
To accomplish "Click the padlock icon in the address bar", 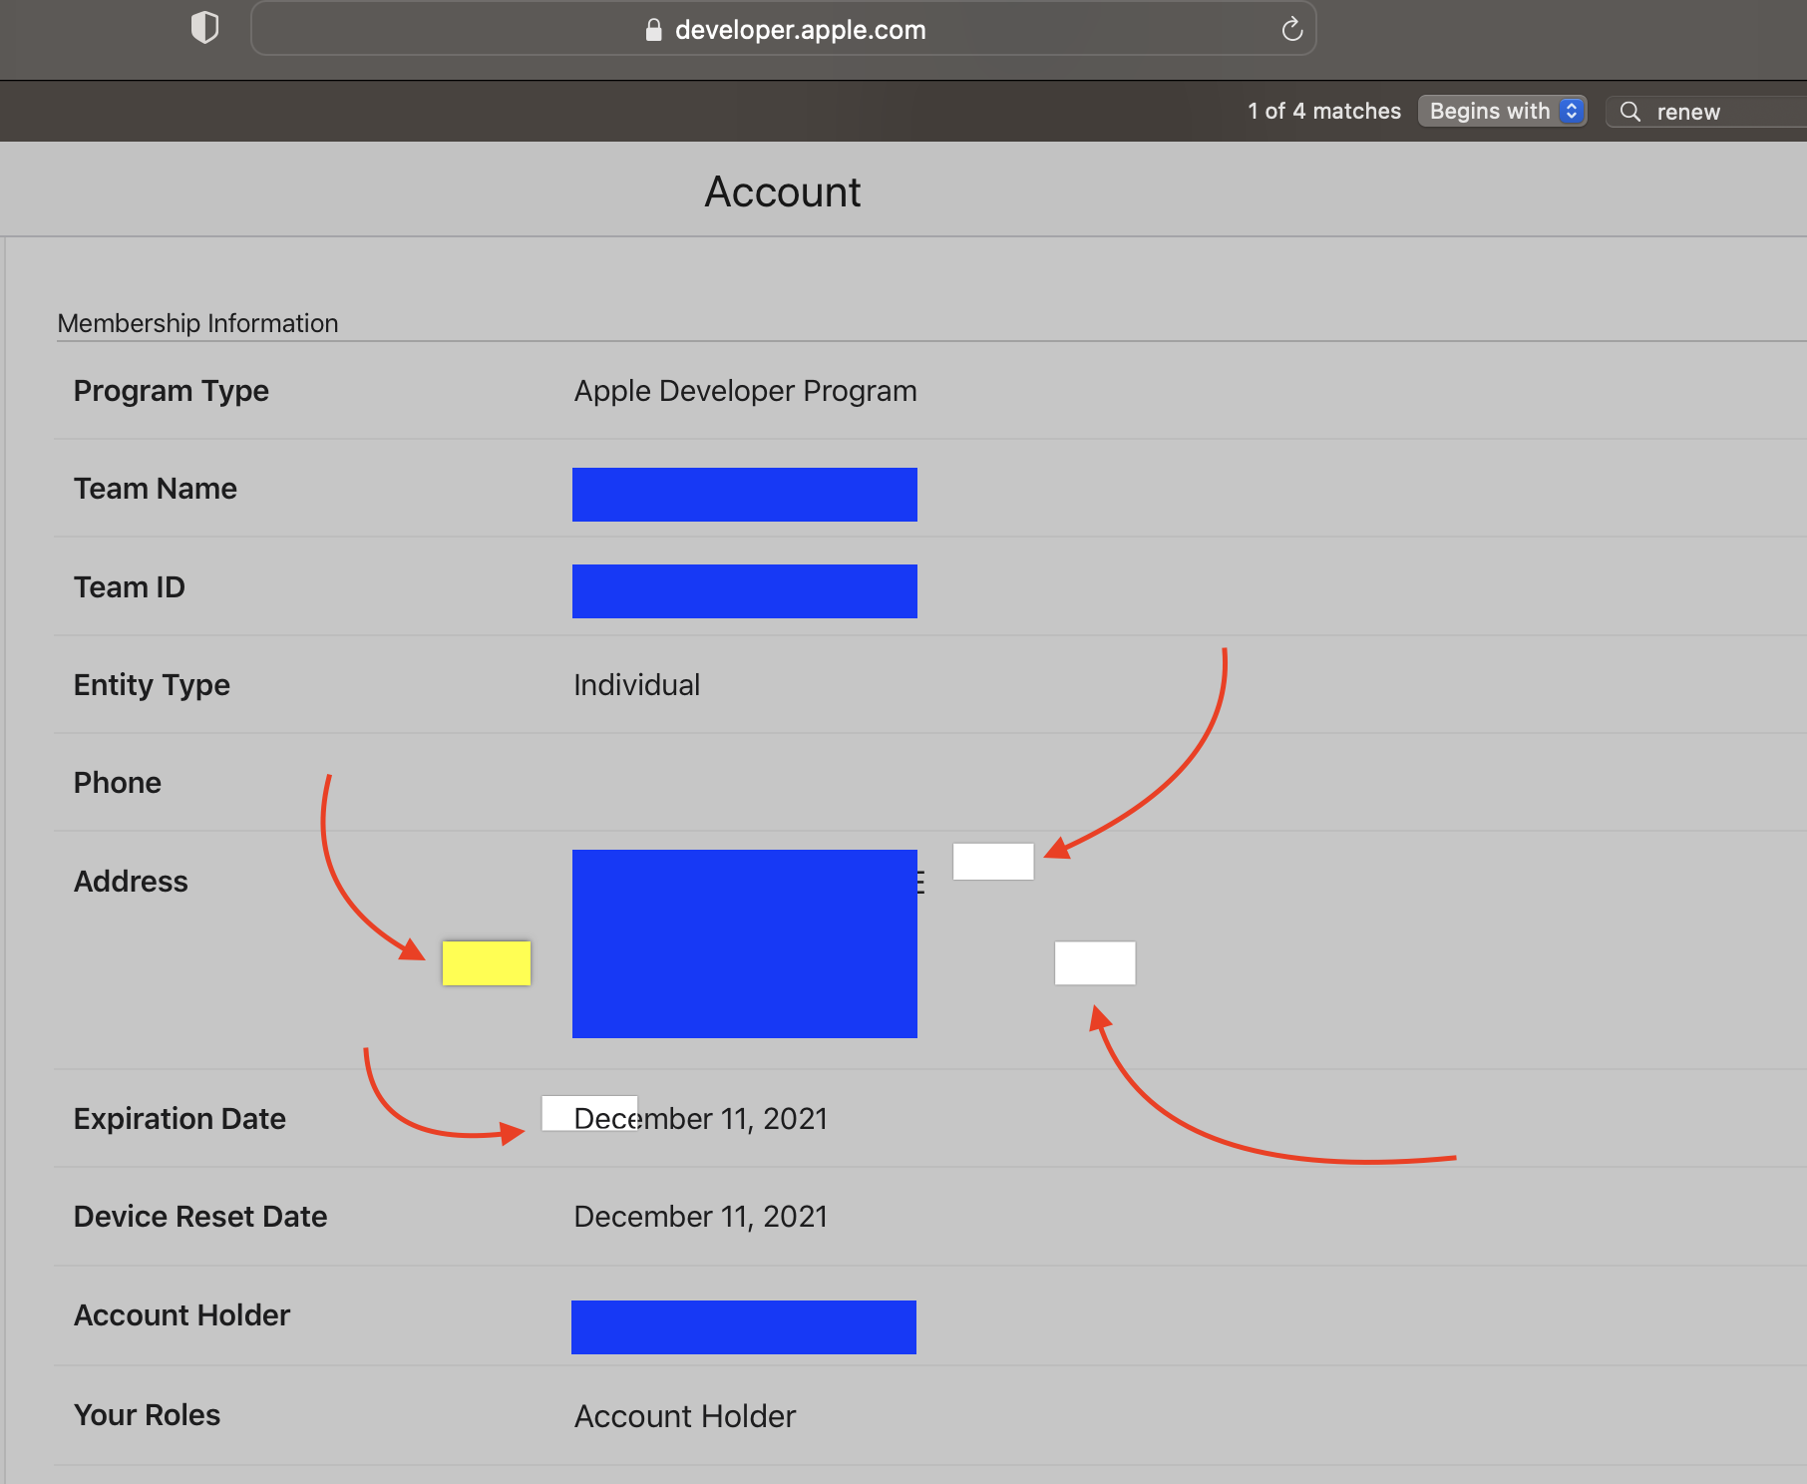I will (653, 30).
